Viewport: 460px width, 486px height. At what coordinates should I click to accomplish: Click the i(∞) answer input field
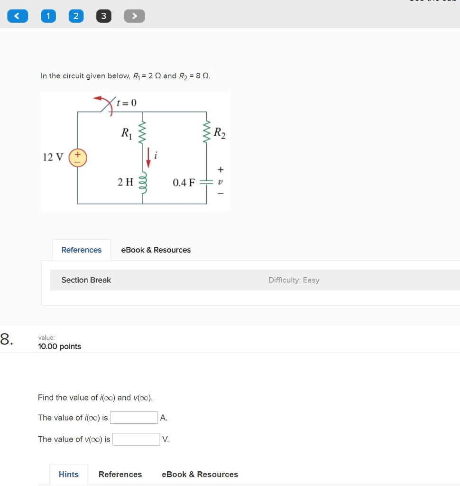pyautogui.click(x=134, y=418)
